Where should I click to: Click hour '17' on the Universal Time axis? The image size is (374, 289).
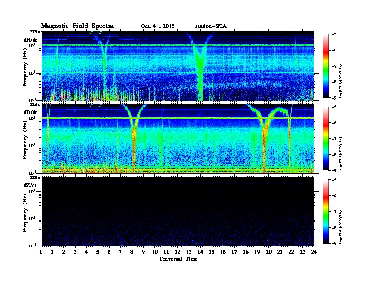pyautogui.click(x=235, y=252)
